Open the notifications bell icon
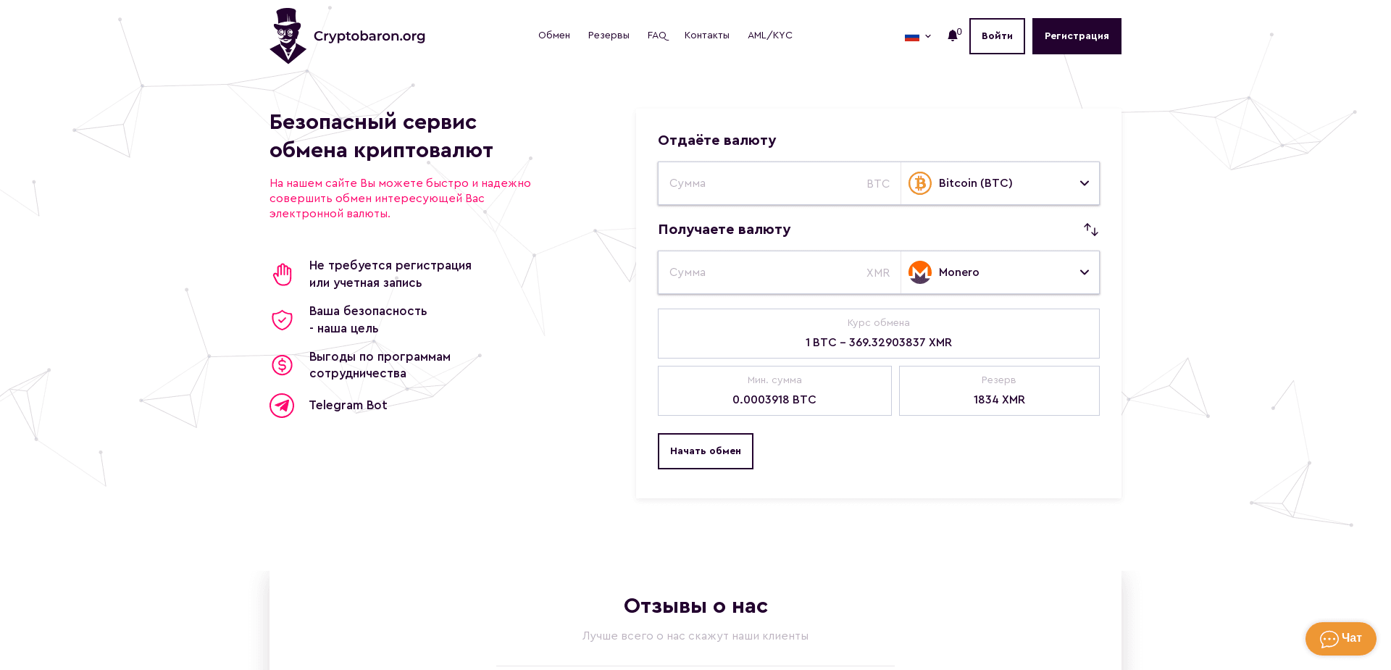The height and width of the screenshot is (670, 1391). point(952,35)
